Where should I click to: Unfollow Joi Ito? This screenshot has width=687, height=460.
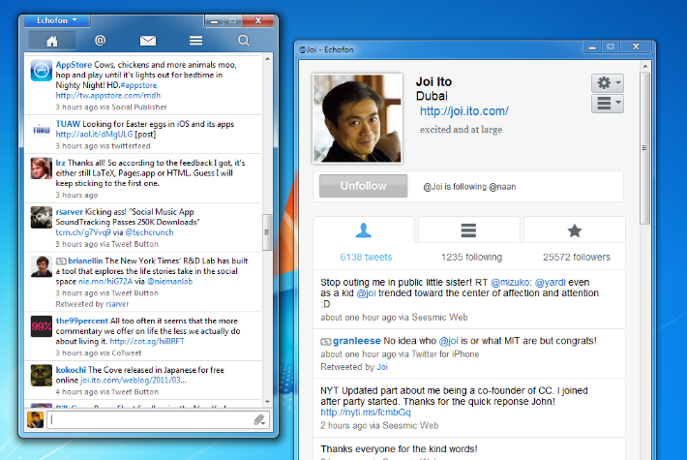point(364,186)
